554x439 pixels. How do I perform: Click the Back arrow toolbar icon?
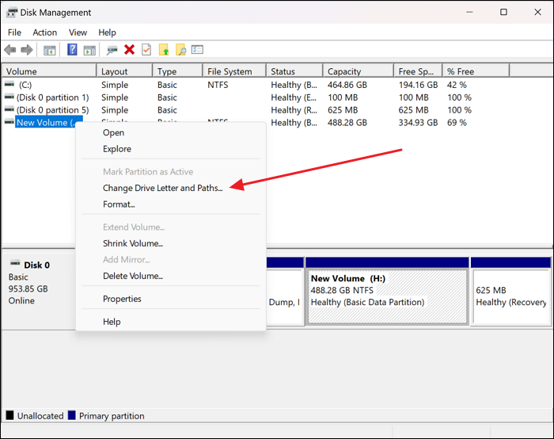click(x=10, y=50)
